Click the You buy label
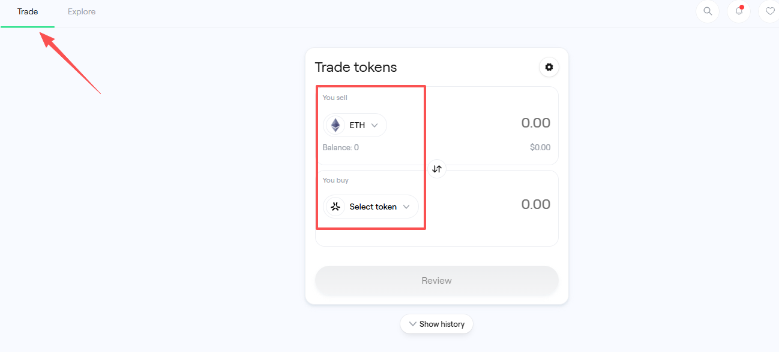779x352 pixels. 335,180
